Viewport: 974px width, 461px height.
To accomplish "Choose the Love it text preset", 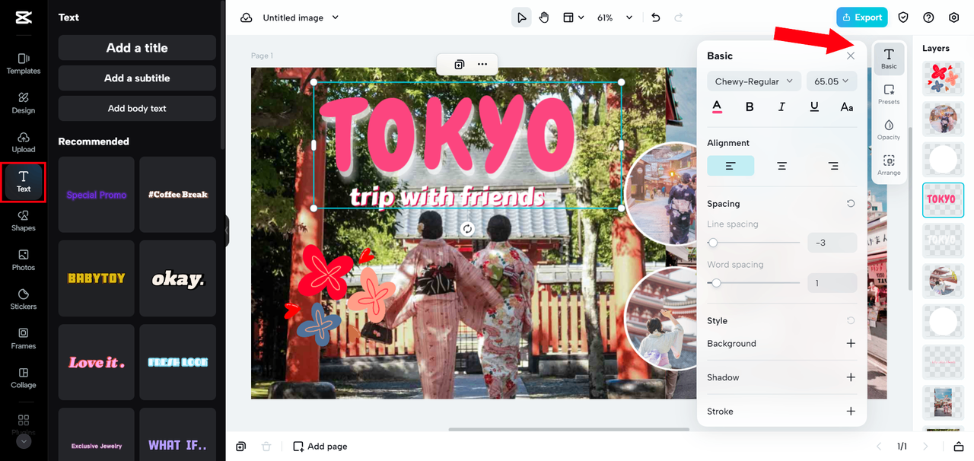I will pos(97,363).
